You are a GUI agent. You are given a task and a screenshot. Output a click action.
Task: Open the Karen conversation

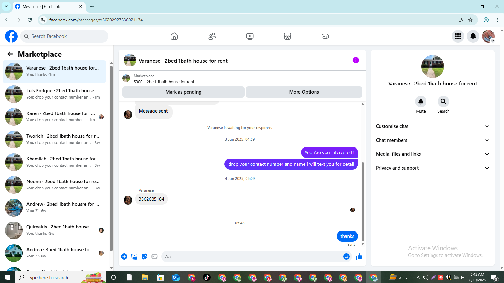click(54, 117)
